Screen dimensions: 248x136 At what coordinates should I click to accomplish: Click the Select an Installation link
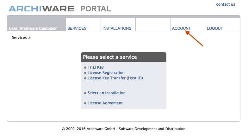tap(106, 93)
